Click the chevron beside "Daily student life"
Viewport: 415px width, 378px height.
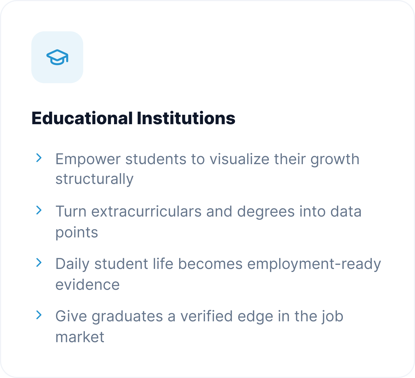point(39,263)
